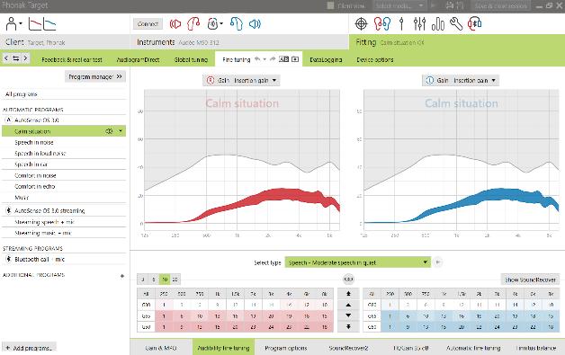Viewport: 565px width, 355px height.
Task: Select Bluetooth call + mic program
Action: click(x=64, y=259)
